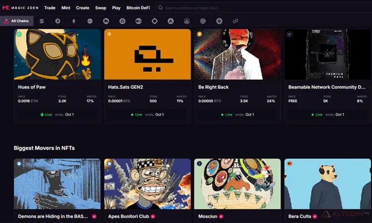The height and width of the screenshot is (223, 372).
Task: Click the chain badge on the Beamable Network image
Action: [x=290, y=34]
